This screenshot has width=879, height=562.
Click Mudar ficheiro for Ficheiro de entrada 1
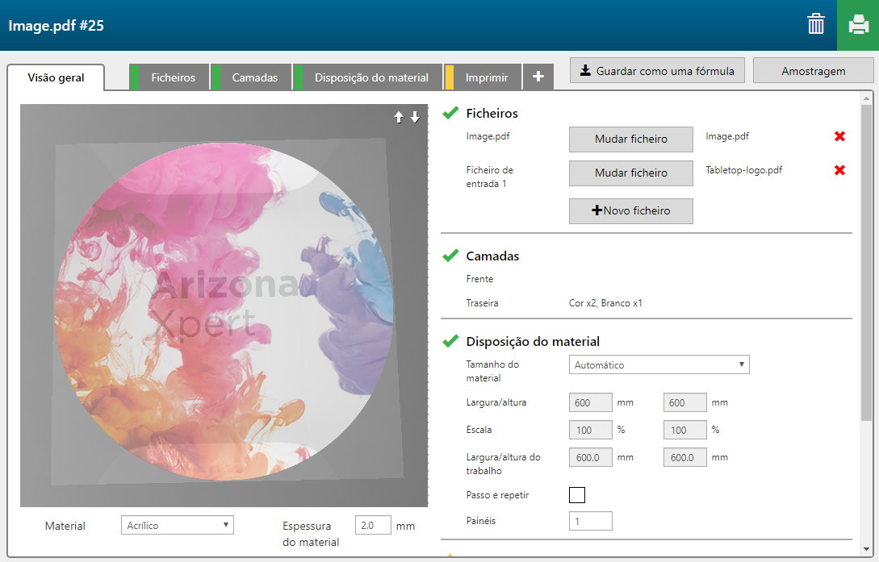(x=630, y=173)
